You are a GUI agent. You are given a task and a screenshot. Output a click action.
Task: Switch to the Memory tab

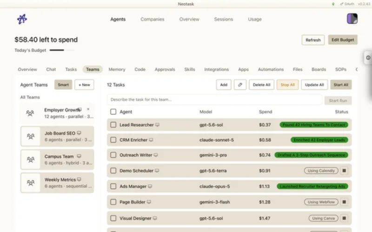coord(117,69)
